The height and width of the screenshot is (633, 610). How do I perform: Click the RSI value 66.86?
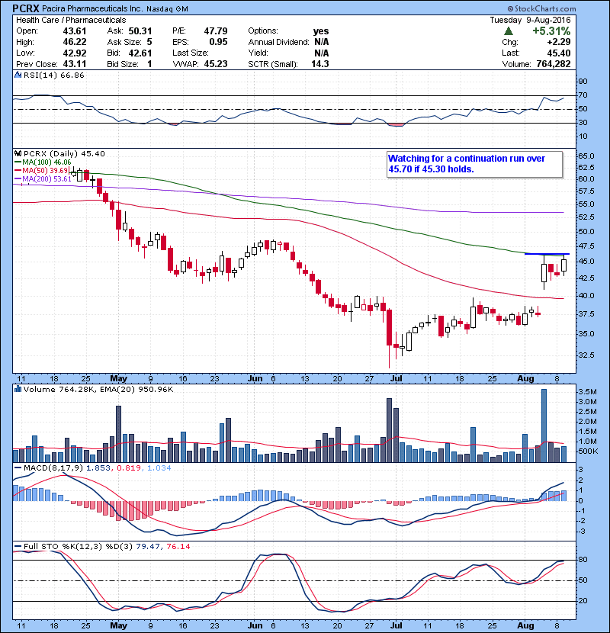tap(71, 75)
